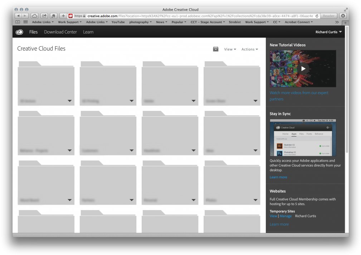Open Popular bookmarks folder
The height and width of the screenshot is (255, 361).
pos(179,22)
